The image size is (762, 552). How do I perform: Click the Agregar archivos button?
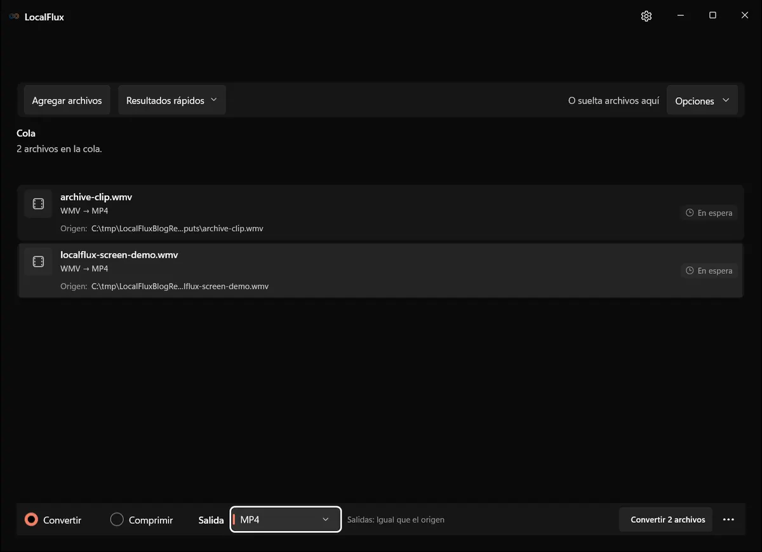(x=67, y=100)
